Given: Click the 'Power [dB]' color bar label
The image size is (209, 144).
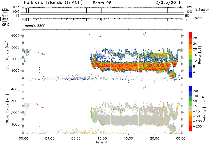Looking at the screenshot, I should click(200, 55).
